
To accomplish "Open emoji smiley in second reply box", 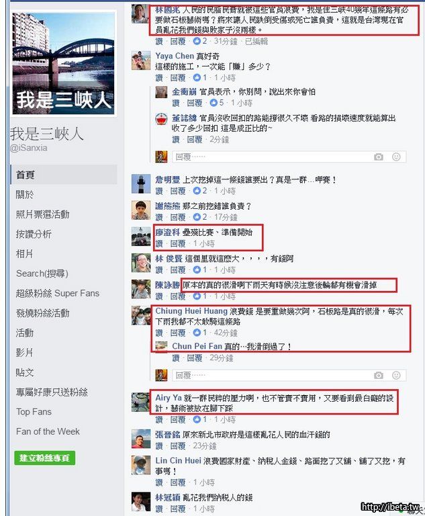I will pos(396,376).
